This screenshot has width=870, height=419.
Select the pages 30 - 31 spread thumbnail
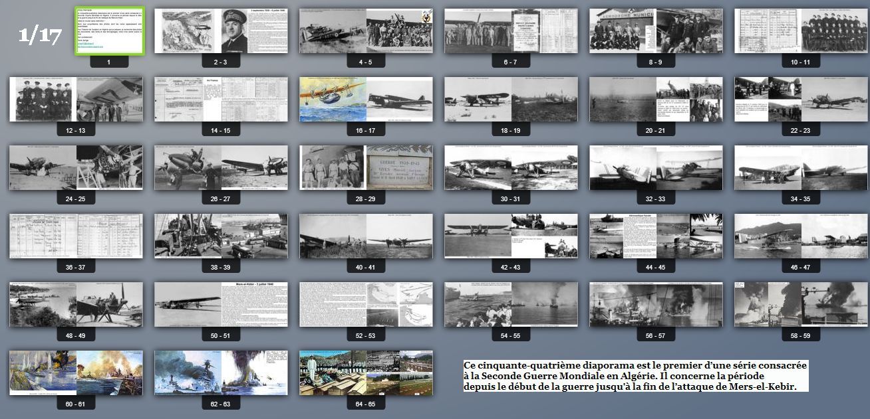tap(511, 168)
